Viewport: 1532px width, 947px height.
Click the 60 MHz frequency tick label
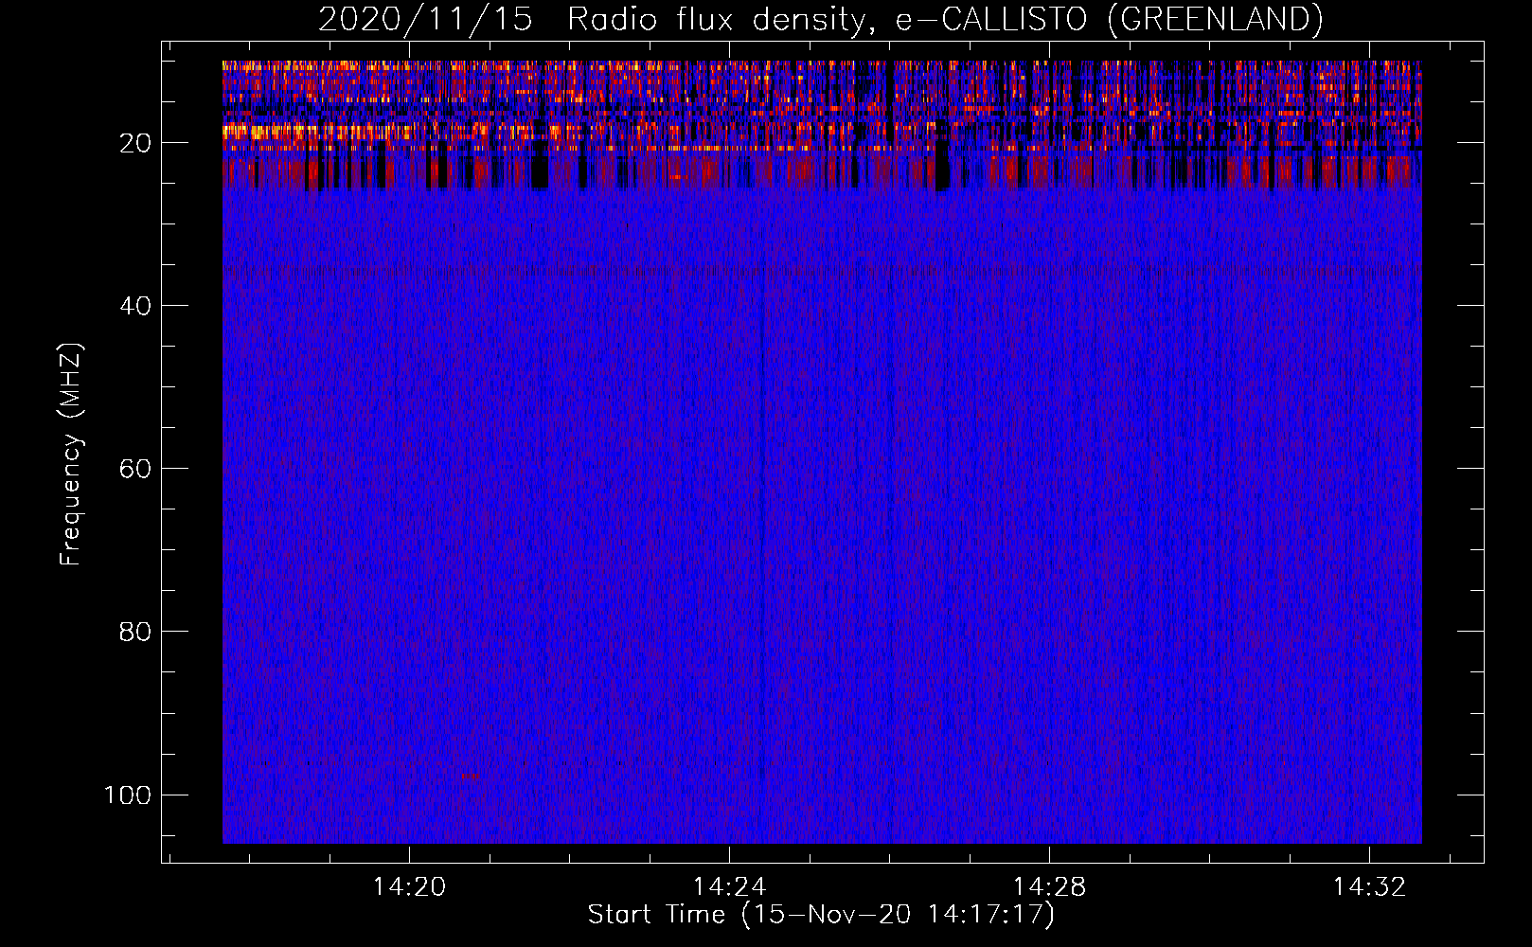(135, 469)
